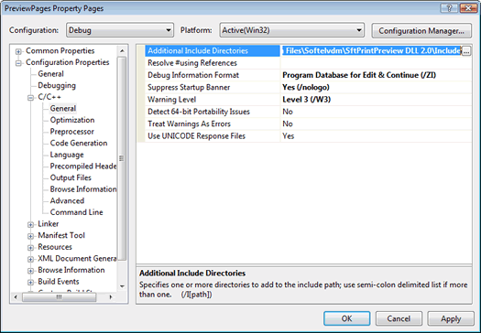Click the Cancel button

[399, 318]
